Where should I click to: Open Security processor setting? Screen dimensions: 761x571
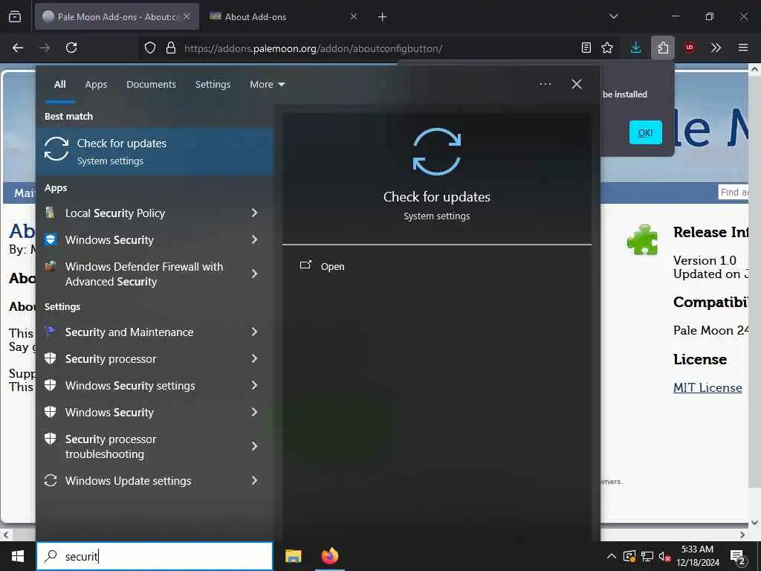point(111,359)
